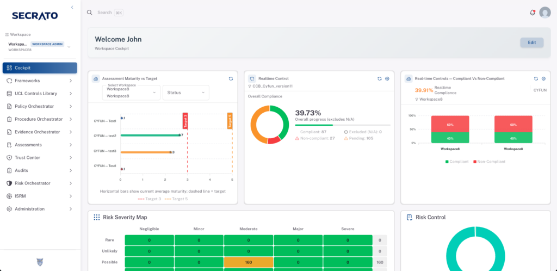The height and width of the screenshot is (271, 557).
Task: Click the Cockpit grid icon
Action: coord(9,68)
